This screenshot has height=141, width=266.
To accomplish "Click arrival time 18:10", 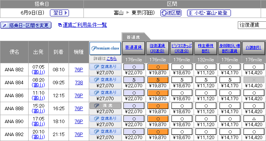I will coord(59,122).
